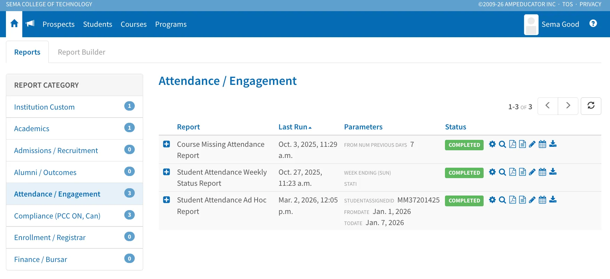The image size is (610, 279).
Task: Click download icon for Student Attendance Ad Hoc Report
Action: (553, 200)
